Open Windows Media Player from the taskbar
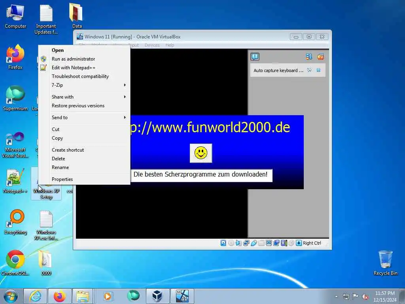The image size is (405, 304). point(108,296)
